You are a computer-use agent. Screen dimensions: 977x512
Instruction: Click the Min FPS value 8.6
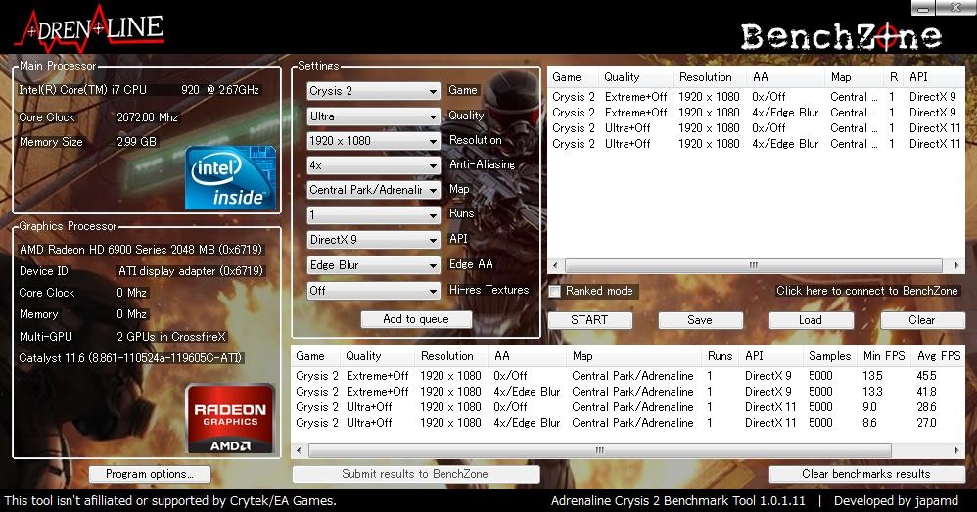click(x=869, y=422)
